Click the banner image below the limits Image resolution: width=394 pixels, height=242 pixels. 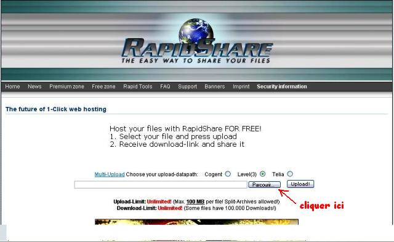coord(196,222)
